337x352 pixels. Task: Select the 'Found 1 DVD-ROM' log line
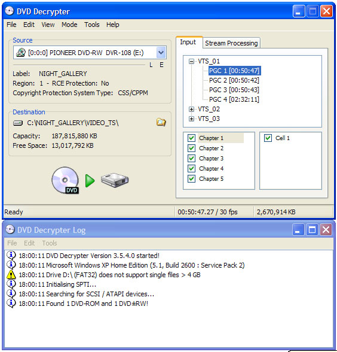[84, 304]
